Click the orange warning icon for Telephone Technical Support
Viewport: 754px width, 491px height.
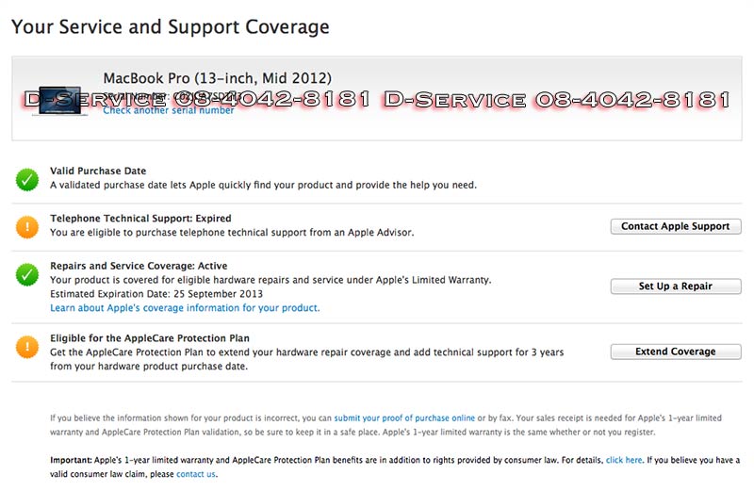click(27, 227)
